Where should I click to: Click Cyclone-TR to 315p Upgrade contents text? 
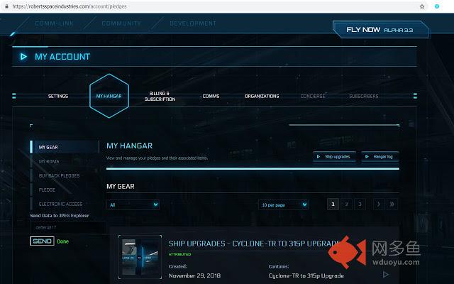pos(306,275)
